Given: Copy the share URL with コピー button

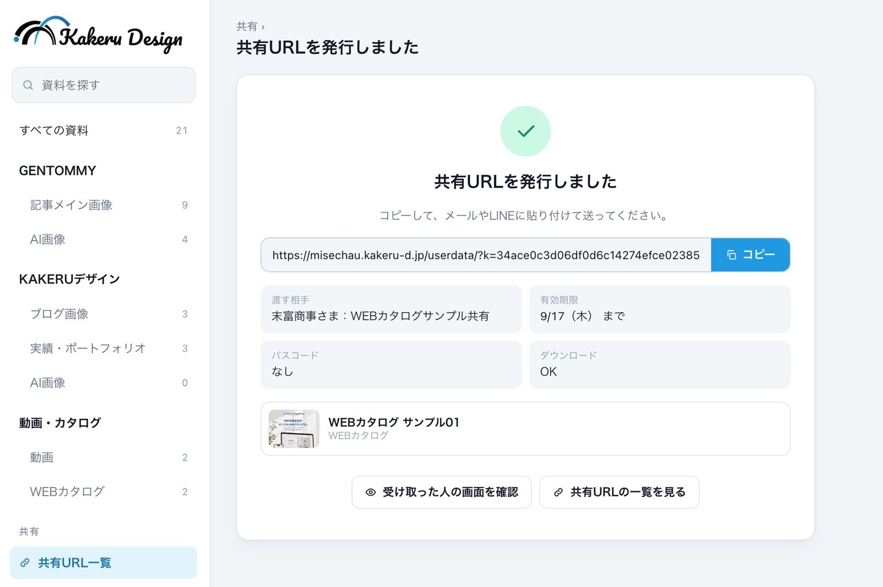Looking at the screenshot, I should coord(751,255).
